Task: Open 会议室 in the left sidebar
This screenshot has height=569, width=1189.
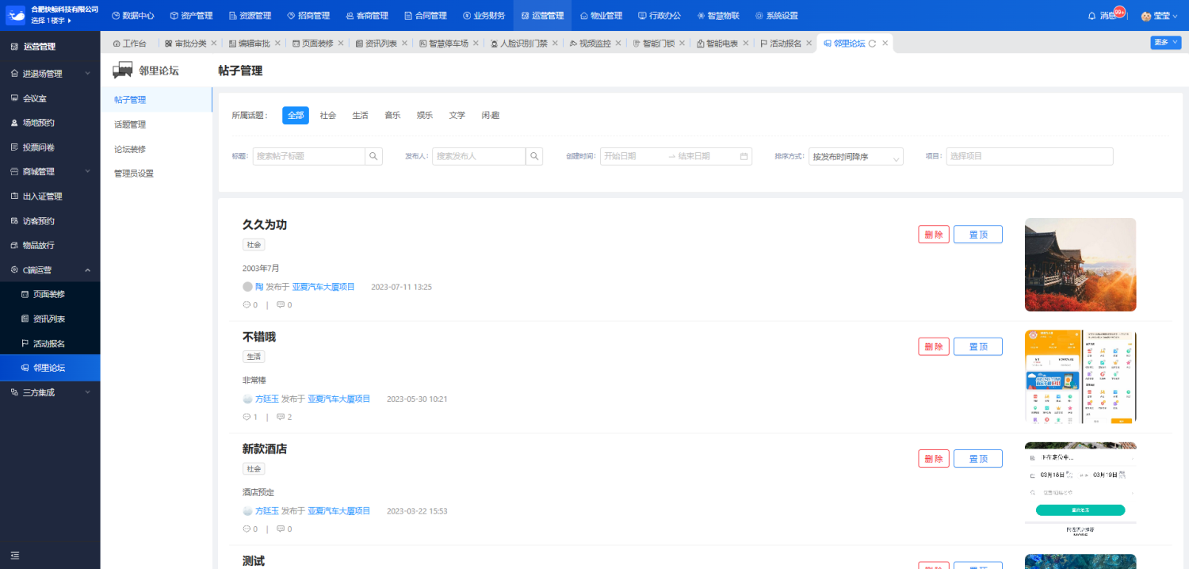Action: pos(34,98)
